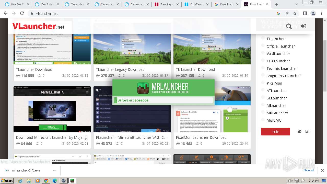
Task: Open the mrlauncher-1_5.exe download item
Action: (26, 170)
